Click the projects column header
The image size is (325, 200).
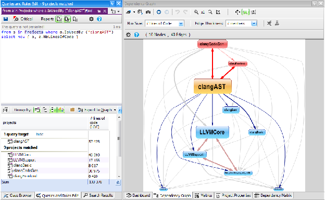pyautogui.click(x=45, y=123)
